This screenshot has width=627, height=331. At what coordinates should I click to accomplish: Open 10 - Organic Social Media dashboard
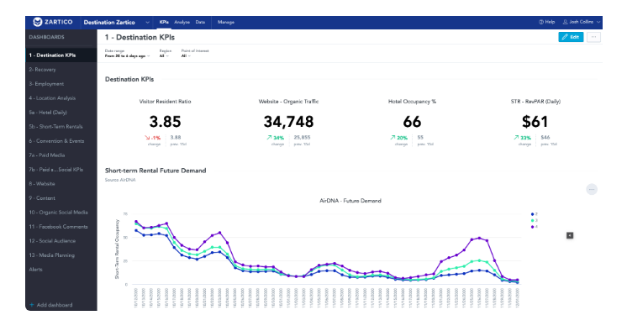click(61, 213)
